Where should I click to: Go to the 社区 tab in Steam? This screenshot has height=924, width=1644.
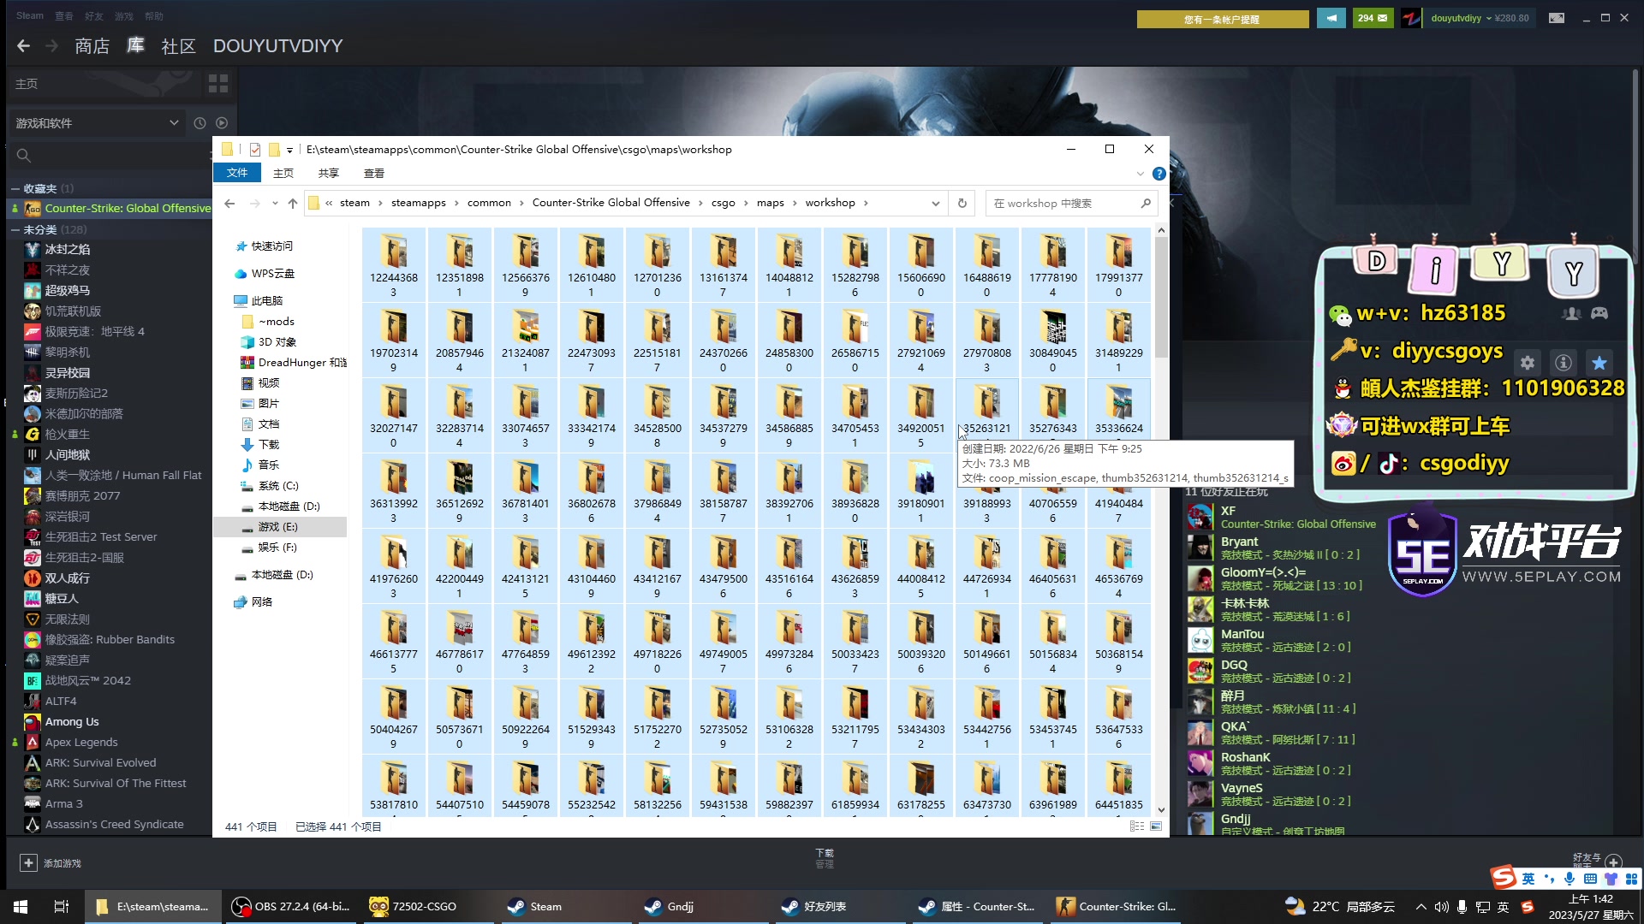(x=179, y=46)
